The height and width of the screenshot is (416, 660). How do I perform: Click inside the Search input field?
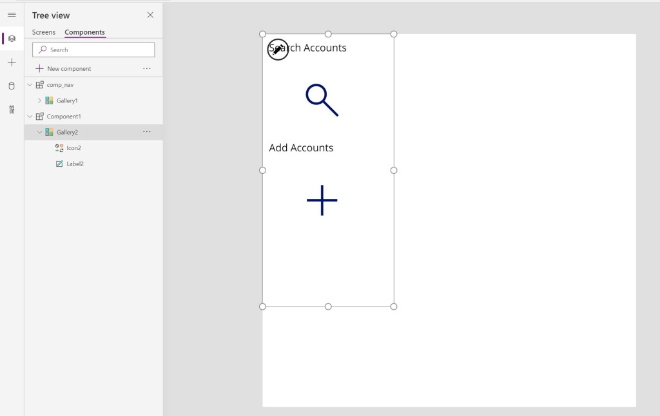click(93, 50)
